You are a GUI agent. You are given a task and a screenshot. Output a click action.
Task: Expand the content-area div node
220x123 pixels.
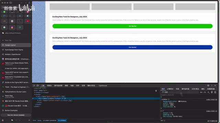pyautogui.click(x=38, y=100)
